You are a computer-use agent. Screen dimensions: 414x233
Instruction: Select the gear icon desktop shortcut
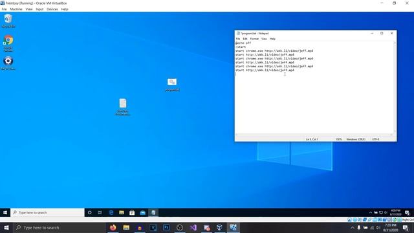(x=8, y=63)
